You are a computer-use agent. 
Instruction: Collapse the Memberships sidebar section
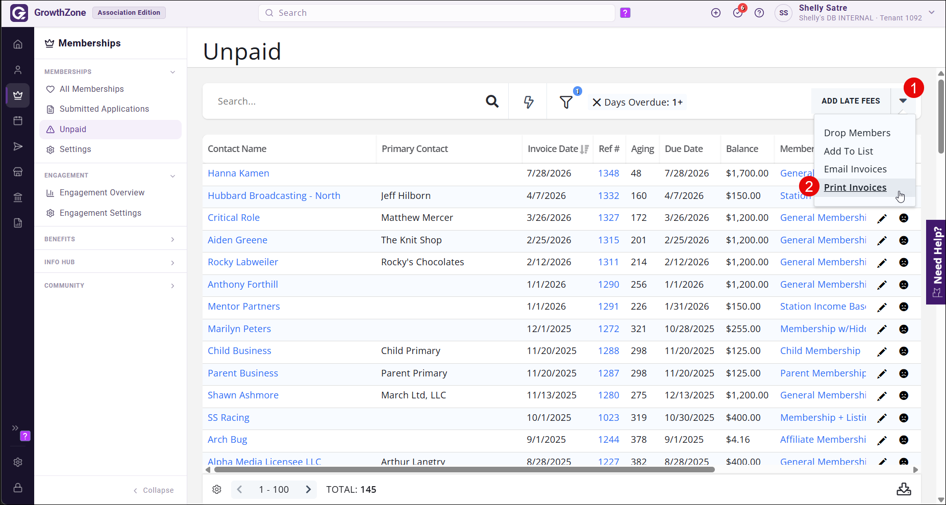pos(173,72)
